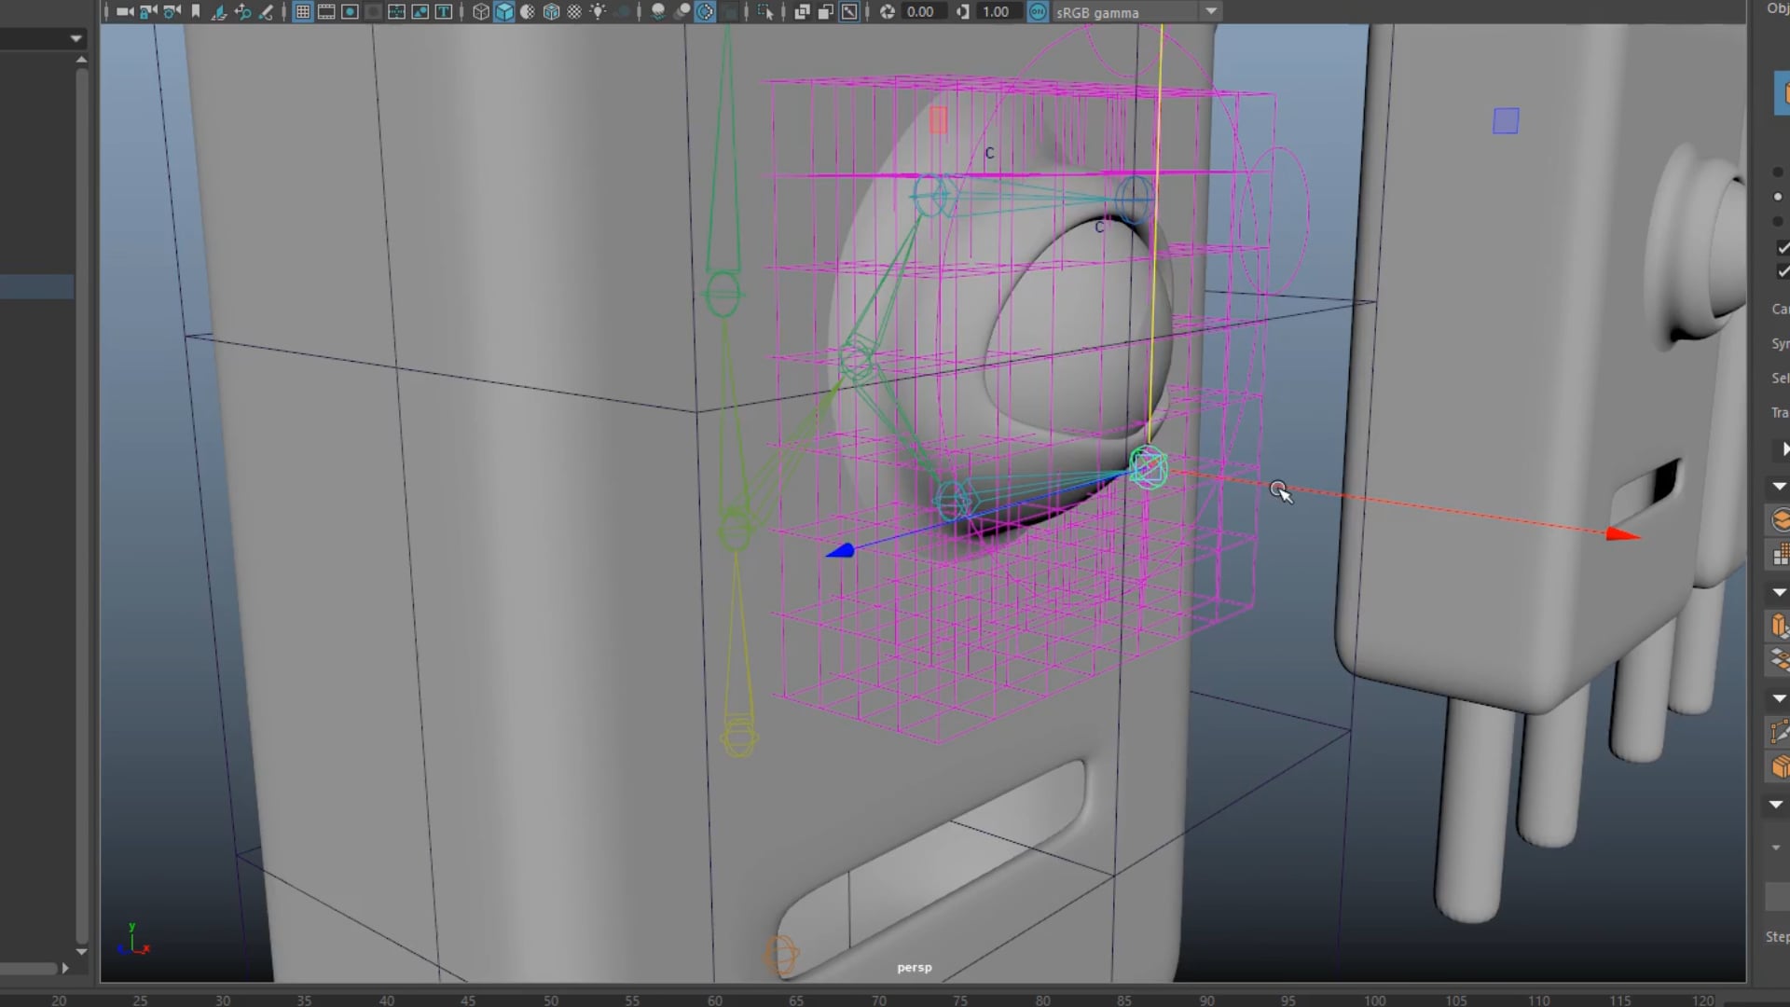The image size is (1790, 1007).
Task: Click the bookmark icon in panel toolbar
Action: click(x=196, y=12)
